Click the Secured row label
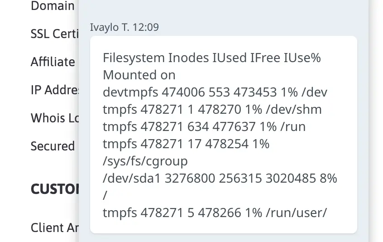 [x=53, y=146]
